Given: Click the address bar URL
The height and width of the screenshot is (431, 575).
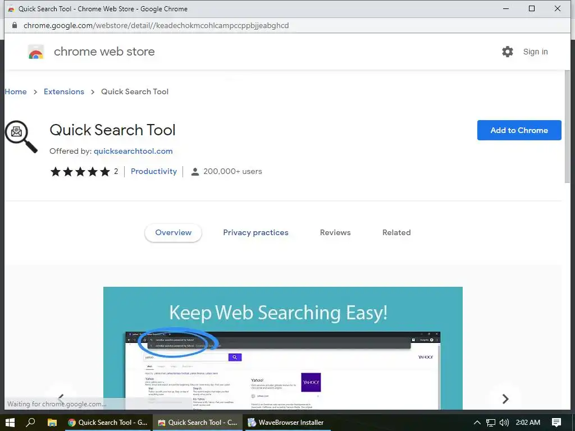Looking at the screenshot, I should (x=156, y=25).
